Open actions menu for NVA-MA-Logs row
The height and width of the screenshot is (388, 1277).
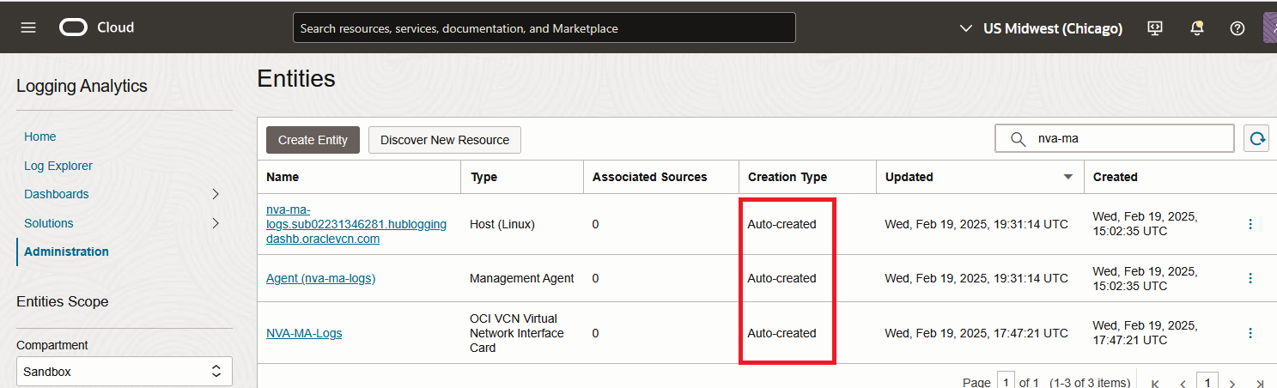[x=1250, y=333]
